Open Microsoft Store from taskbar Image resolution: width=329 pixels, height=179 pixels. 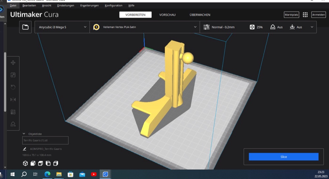[x=70, y=174]
